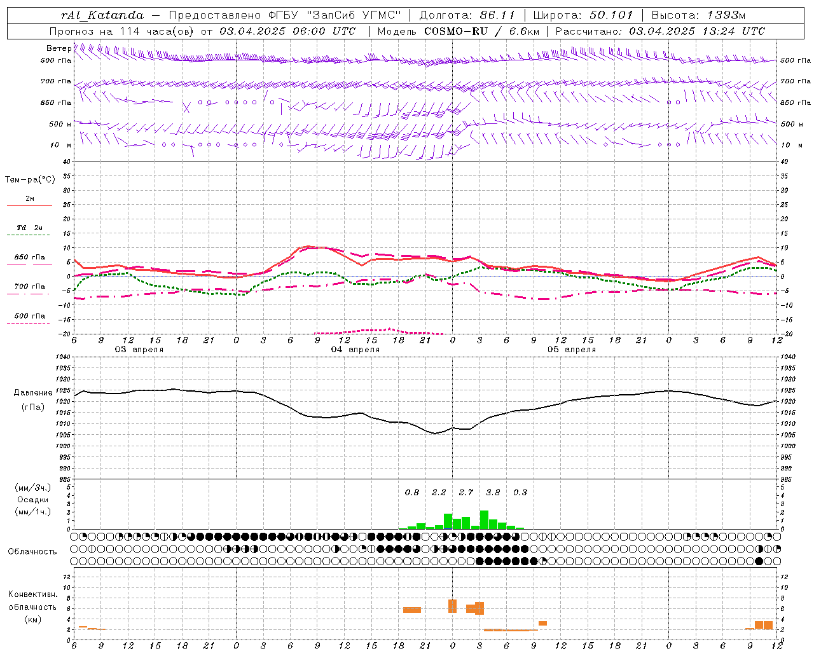Screen dimensions: 814x651
Task: Click the Давление pressure panel label
Action: pos(33,393)
